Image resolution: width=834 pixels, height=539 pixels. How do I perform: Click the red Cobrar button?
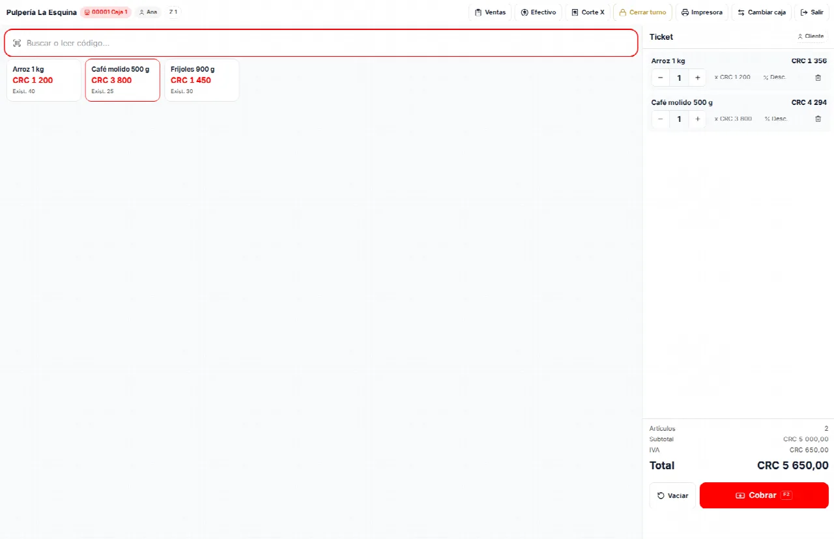coord(764,495)
